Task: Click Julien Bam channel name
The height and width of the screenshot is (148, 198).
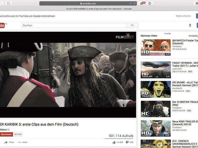Action: [x=177, y=69]
